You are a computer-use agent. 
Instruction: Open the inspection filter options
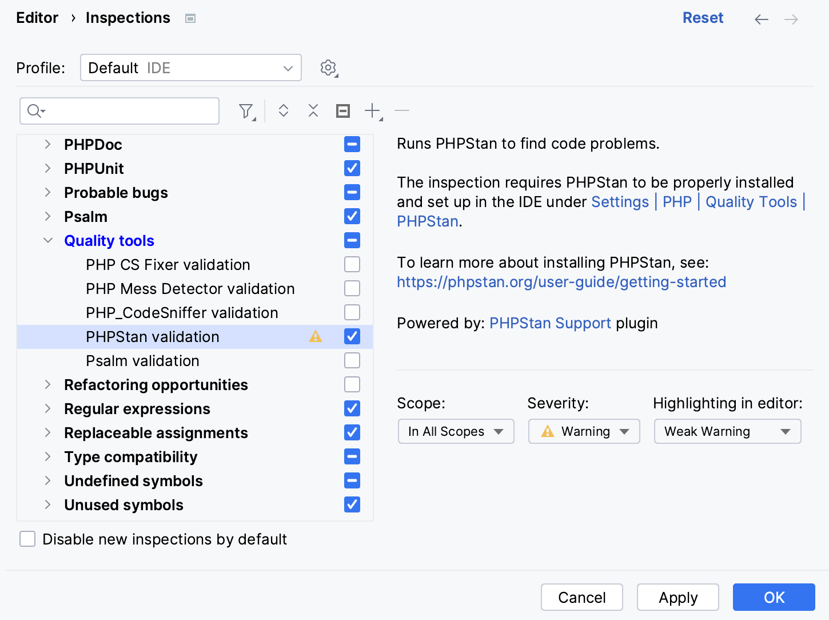point(246,110)
